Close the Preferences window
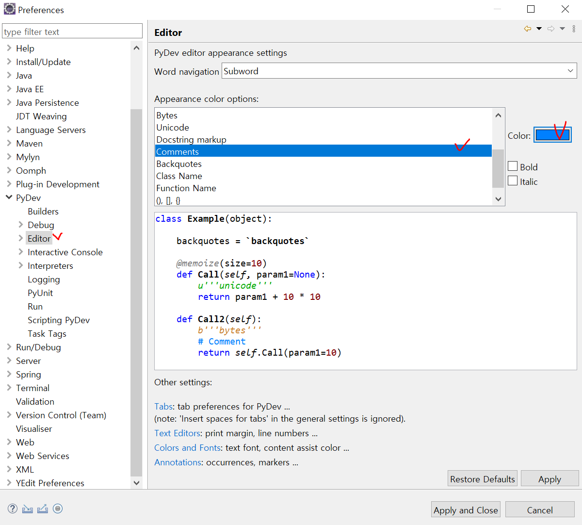 [x=565, y=9]
